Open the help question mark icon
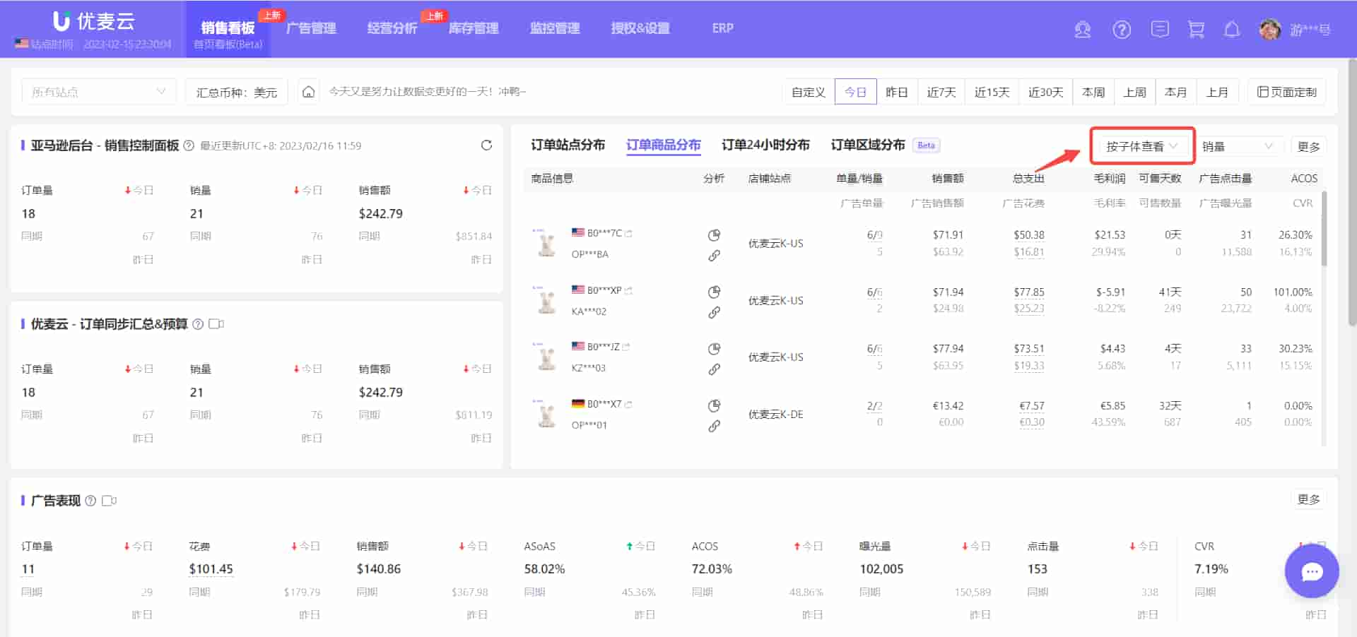This screenshot has width=1357, height=637. (x=1122, y=30)
